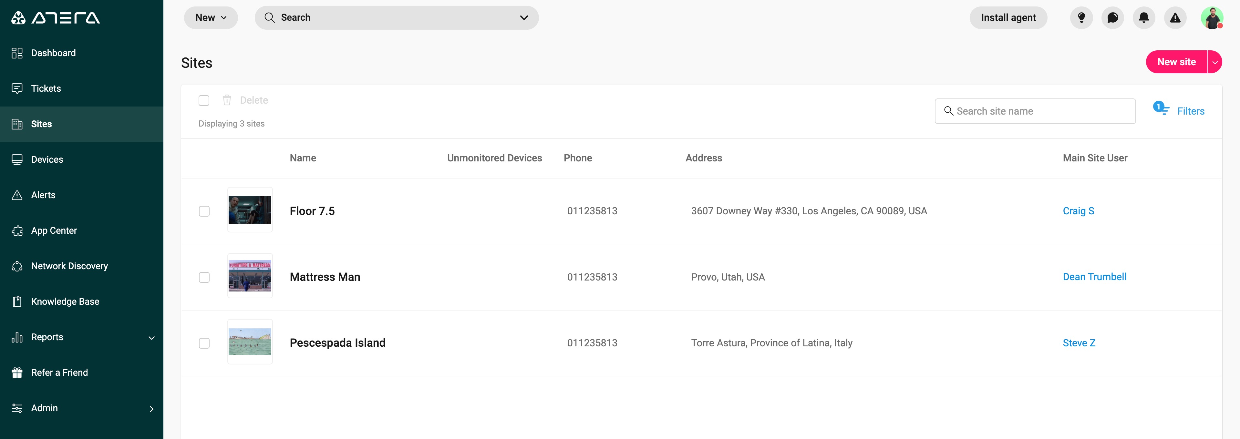Open Pescespada Island site thumbnail
The image size is (1240, 439).
point(250,342)
